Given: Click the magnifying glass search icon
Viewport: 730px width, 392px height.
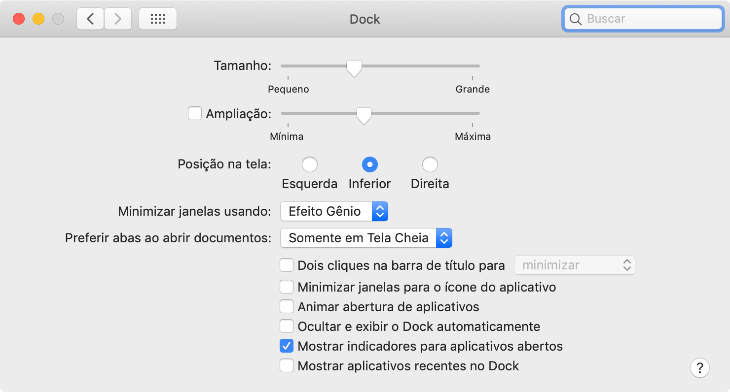Looking at the screenshot, I should click(x=575, y=19).
